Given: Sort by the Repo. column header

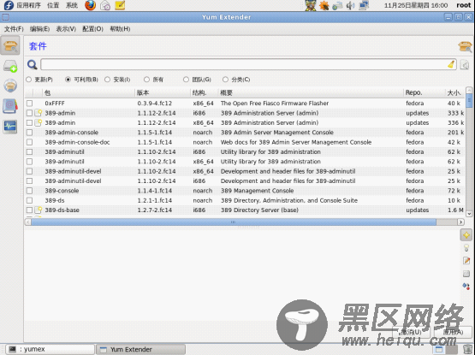Looking at the screenshot, I should (x=425, y=92).
